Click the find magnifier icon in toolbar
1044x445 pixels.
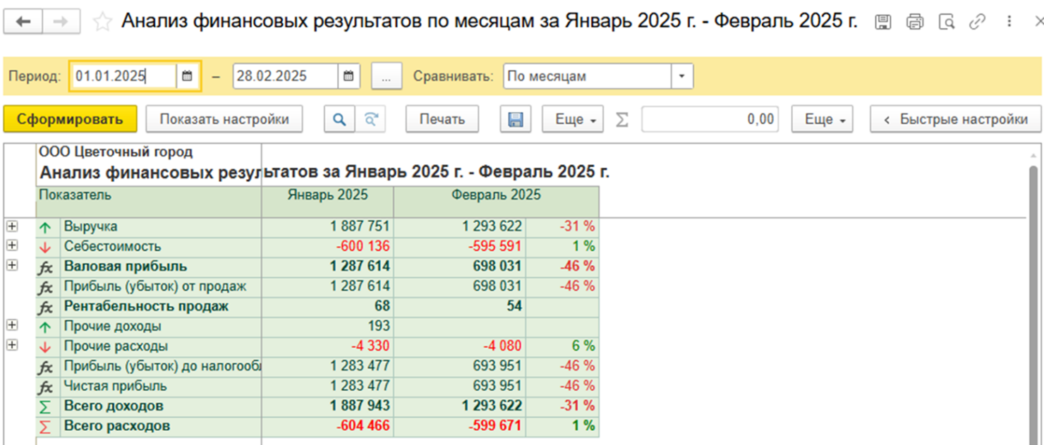(x=339, y=119)
